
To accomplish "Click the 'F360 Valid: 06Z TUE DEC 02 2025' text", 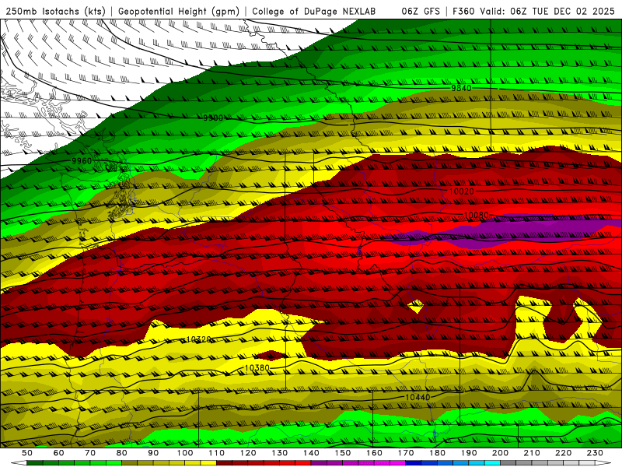I will click(533, 12).
